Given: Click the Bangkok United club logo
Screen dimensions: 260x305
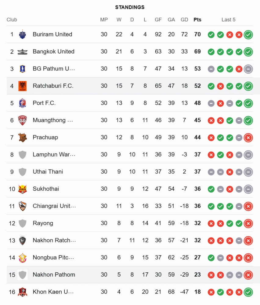Looking at the screenshot, I should click(x=23, y=52).
